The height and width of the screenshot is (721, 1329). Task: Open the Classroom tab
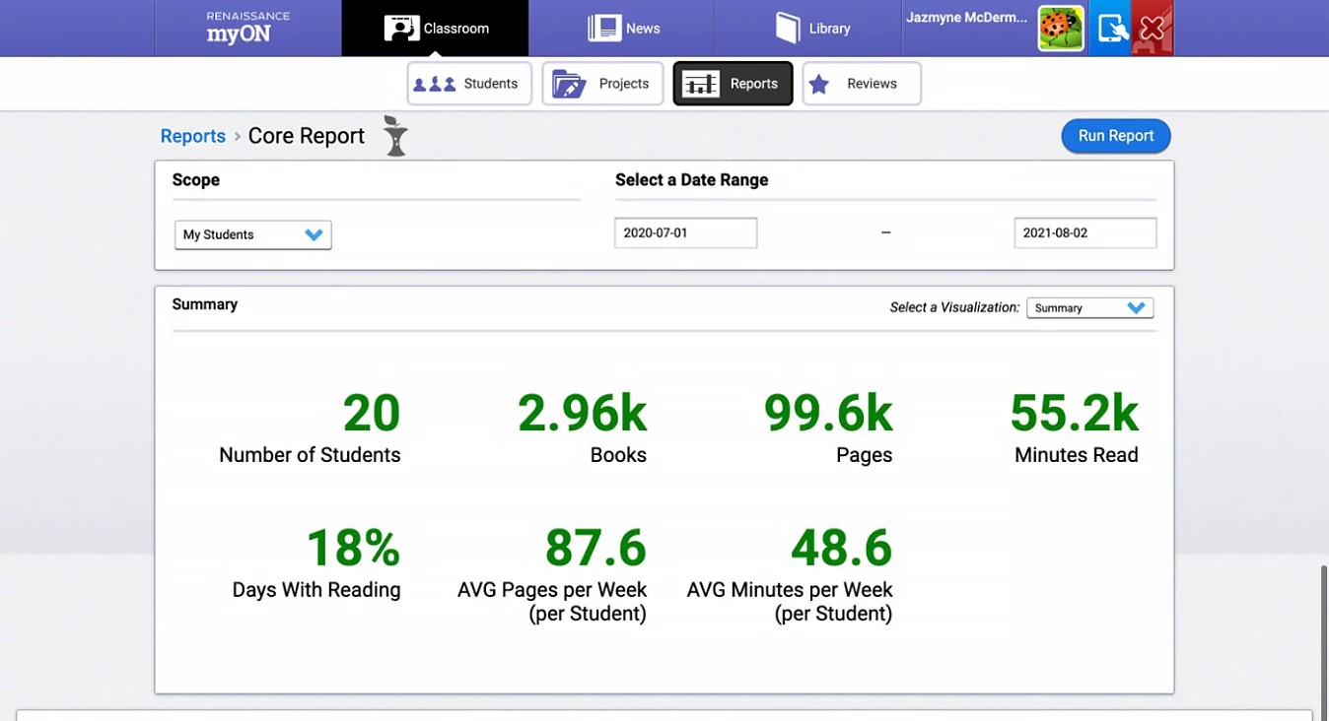435,28
